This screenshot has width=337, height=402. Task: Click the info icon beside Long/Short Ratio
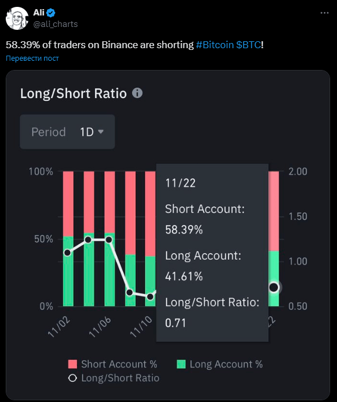(x=137, y=93)
